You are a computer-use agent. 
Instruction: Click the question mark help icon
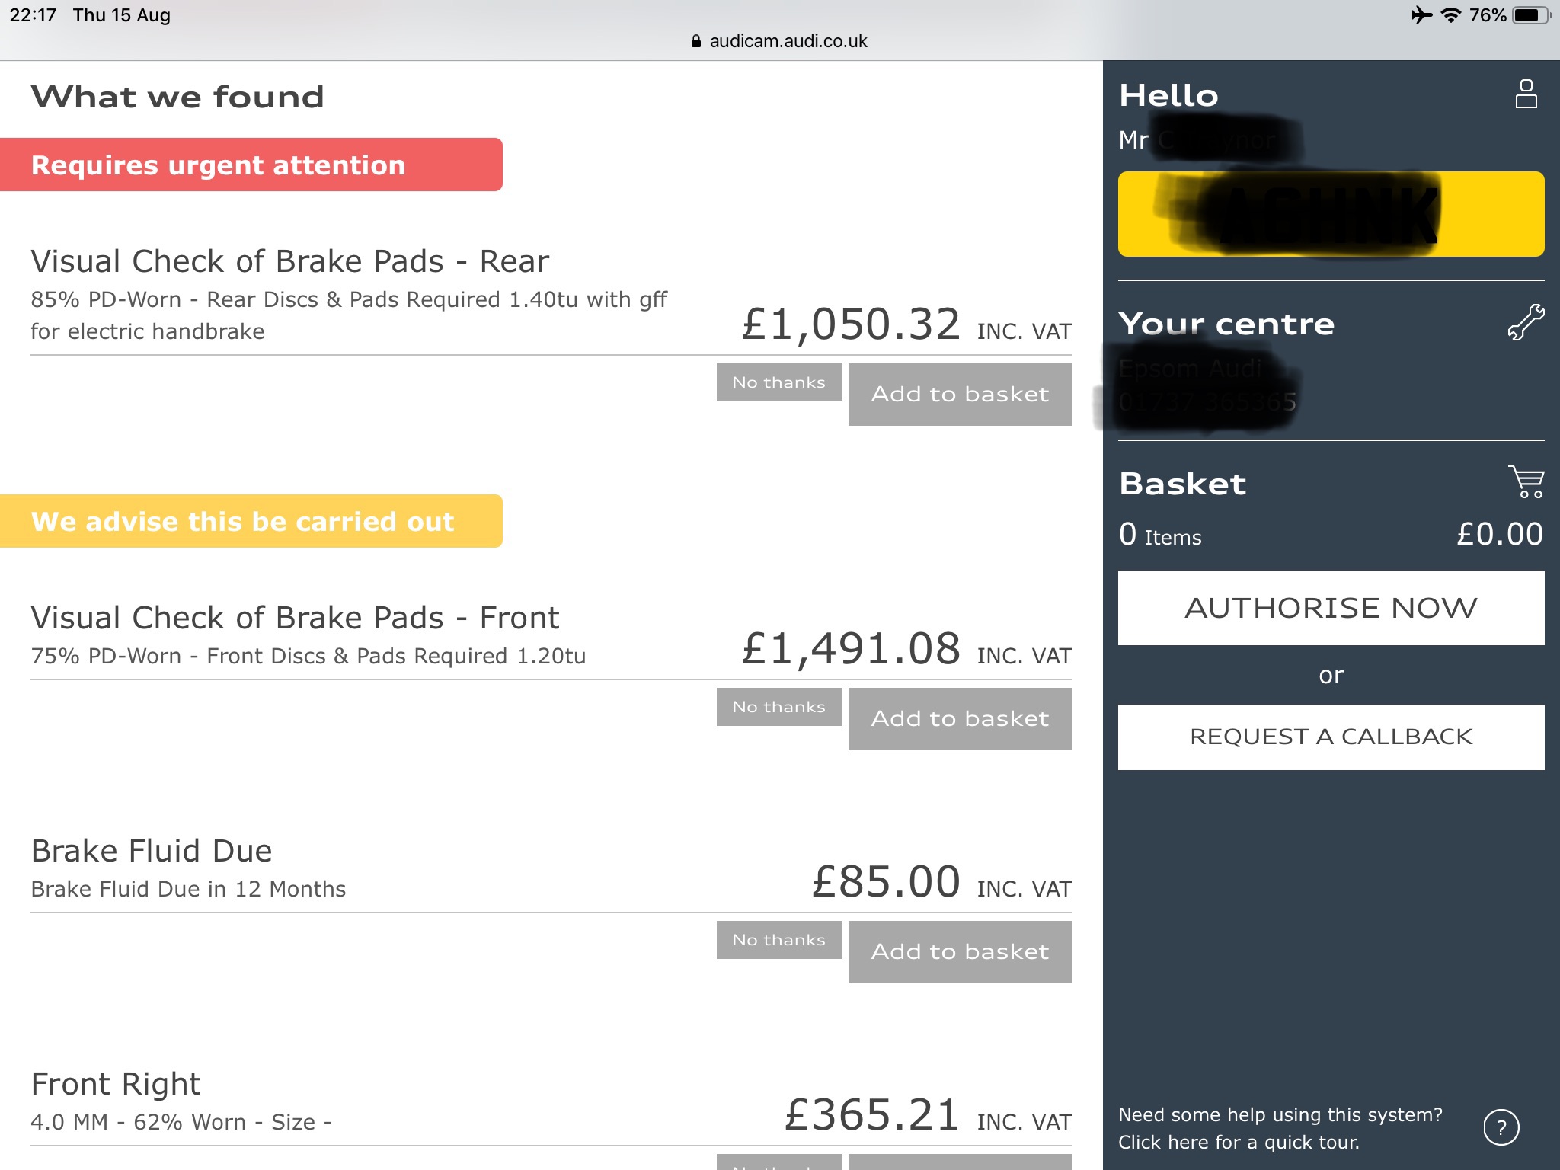(1501, 1127)
